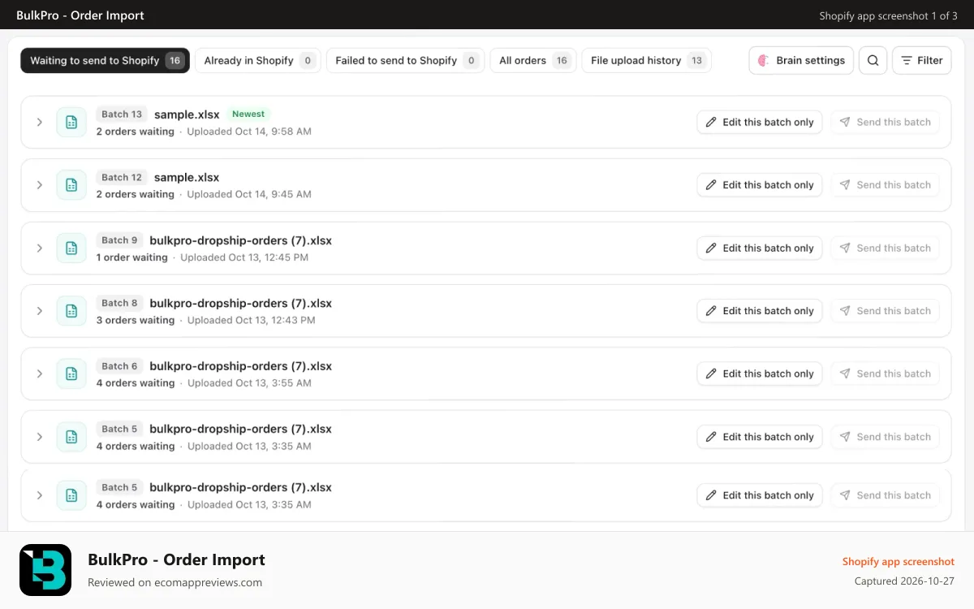Click "4 orders waiting" in Batch 6 row
Screen dimensions: 974x609
[x=136, y=383]
